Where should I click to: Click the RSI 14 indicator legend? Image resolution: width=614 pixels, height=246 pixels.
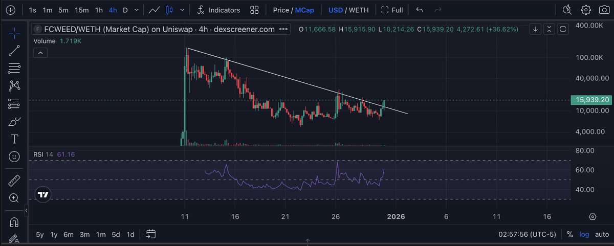tap(54, 154)
